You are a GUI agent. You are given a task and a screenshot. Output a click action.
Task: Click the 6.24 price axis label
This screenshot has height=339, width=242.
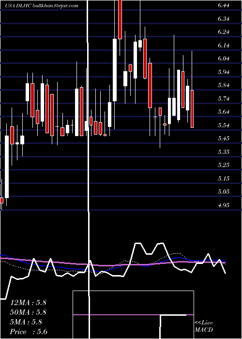[224, 32]
